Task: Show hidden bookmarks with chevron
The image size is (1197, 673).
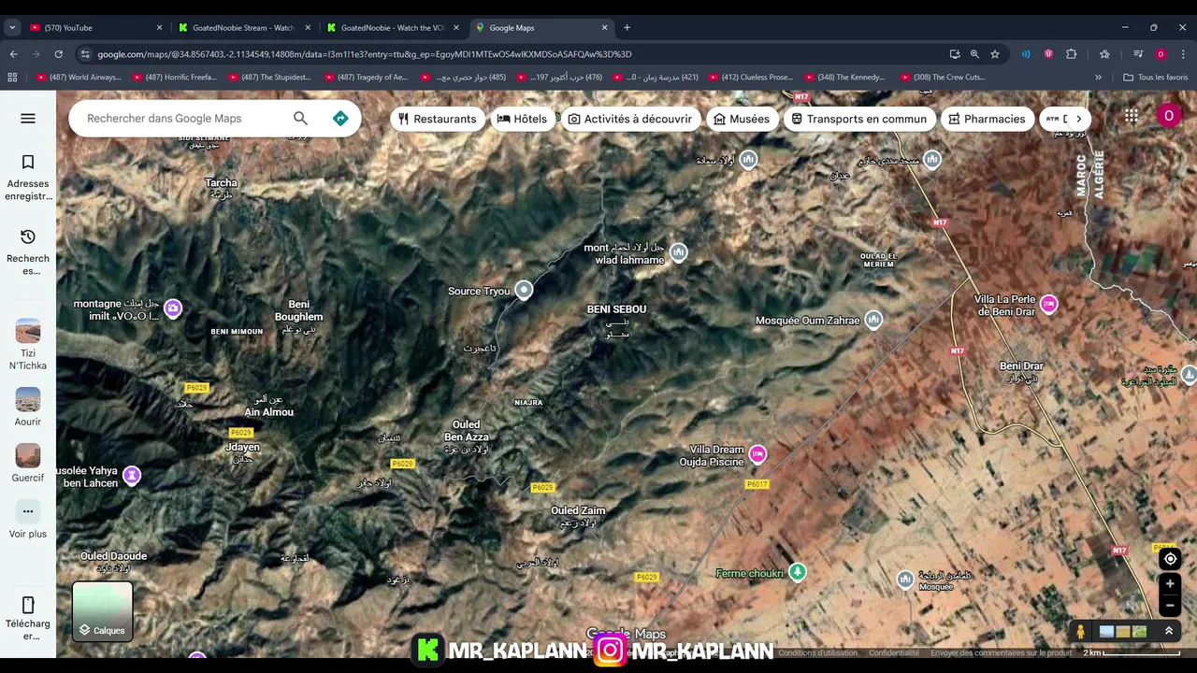Action: pos(1098,78)
